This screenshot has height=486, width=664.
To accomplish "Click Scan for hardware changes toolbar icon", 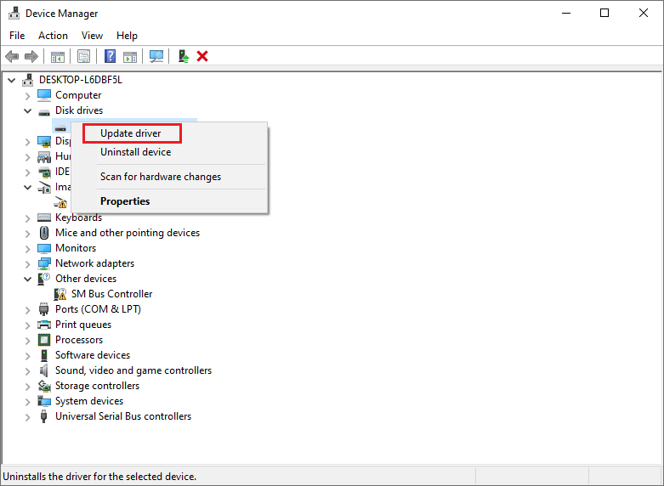I will click(156, 56).
